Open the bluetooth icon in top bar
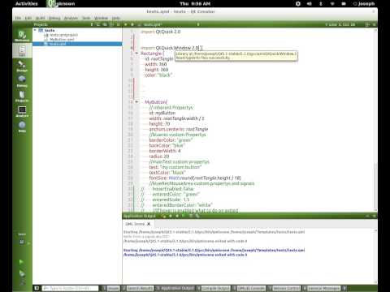Image resolution: width=390 pixels, height=292 pixels. tap(321, 4)
